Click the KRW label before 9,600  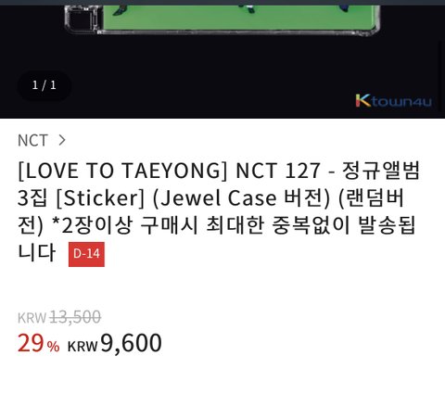pyautogui.click(x=83, y=347)
